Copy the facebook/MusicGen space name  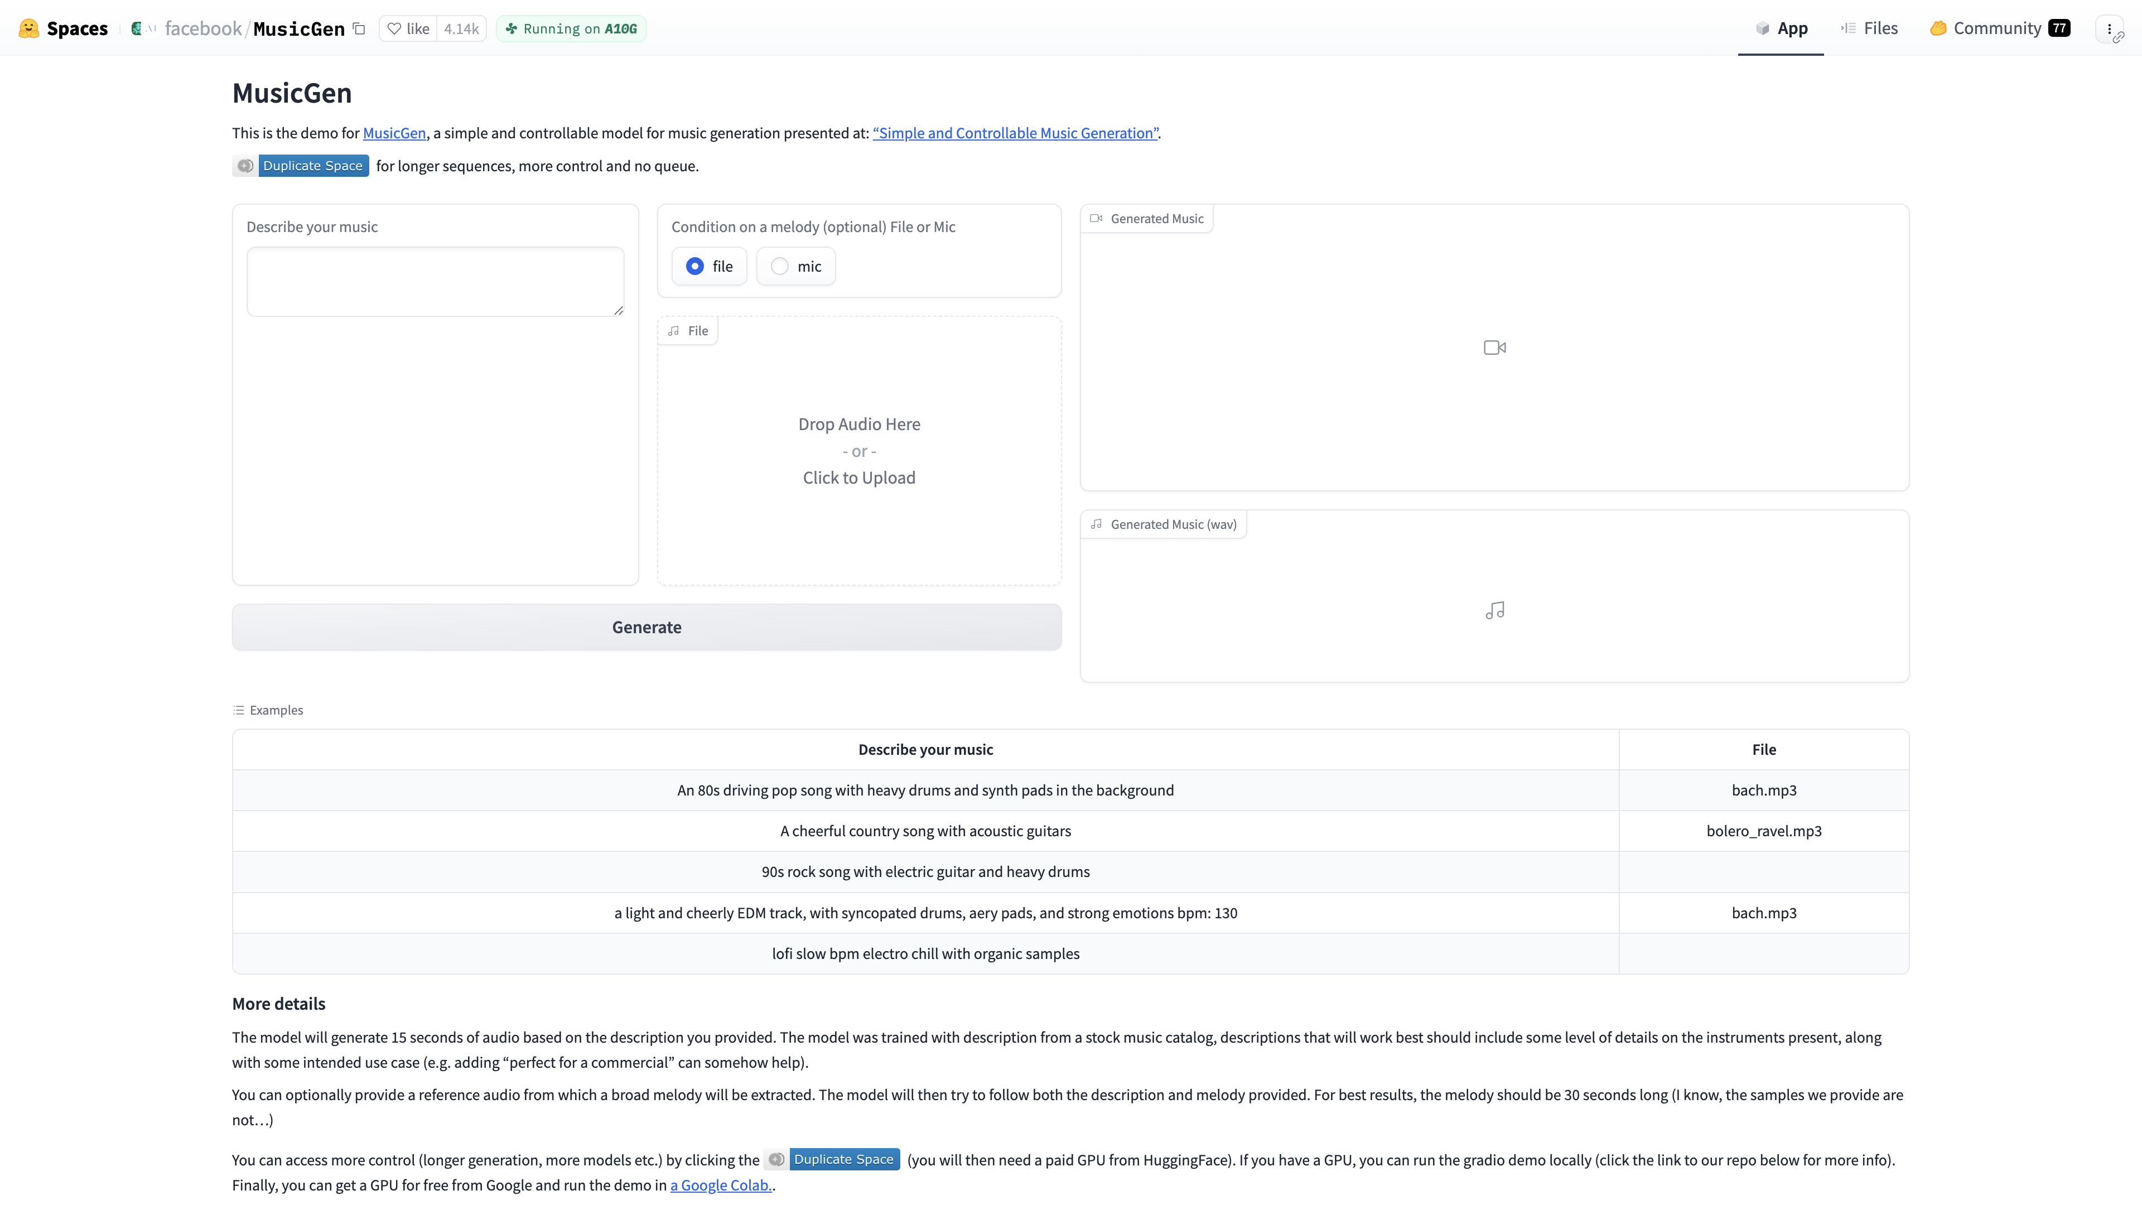359,28
